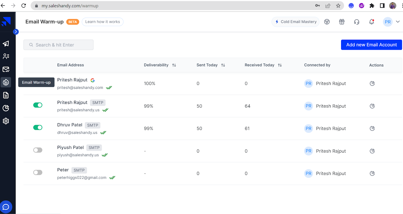Click the Piyush Patel account name
Viewport: 403px width, 214px height.
click(x=71, y=147)
